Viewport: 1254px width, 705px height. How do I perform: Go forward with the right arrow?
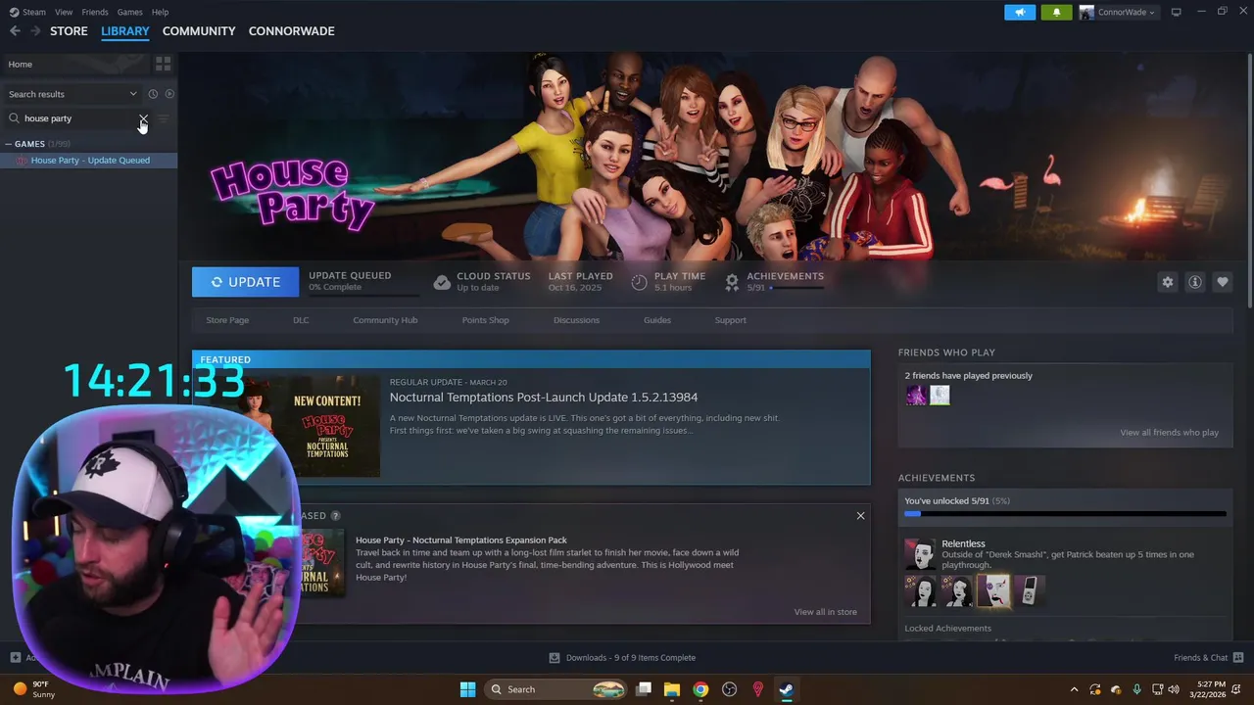35,31
